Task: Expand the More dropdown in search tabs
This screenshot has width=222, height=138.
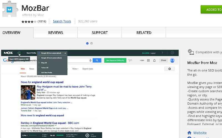Action: point(75,69)
